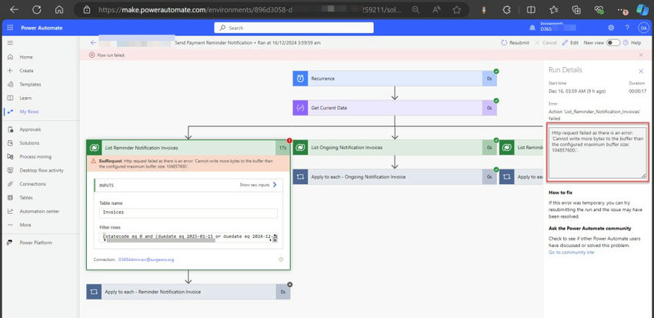
Task: Click Show raw inputs link
Action: pyautogui.click(x=259, y=185)
